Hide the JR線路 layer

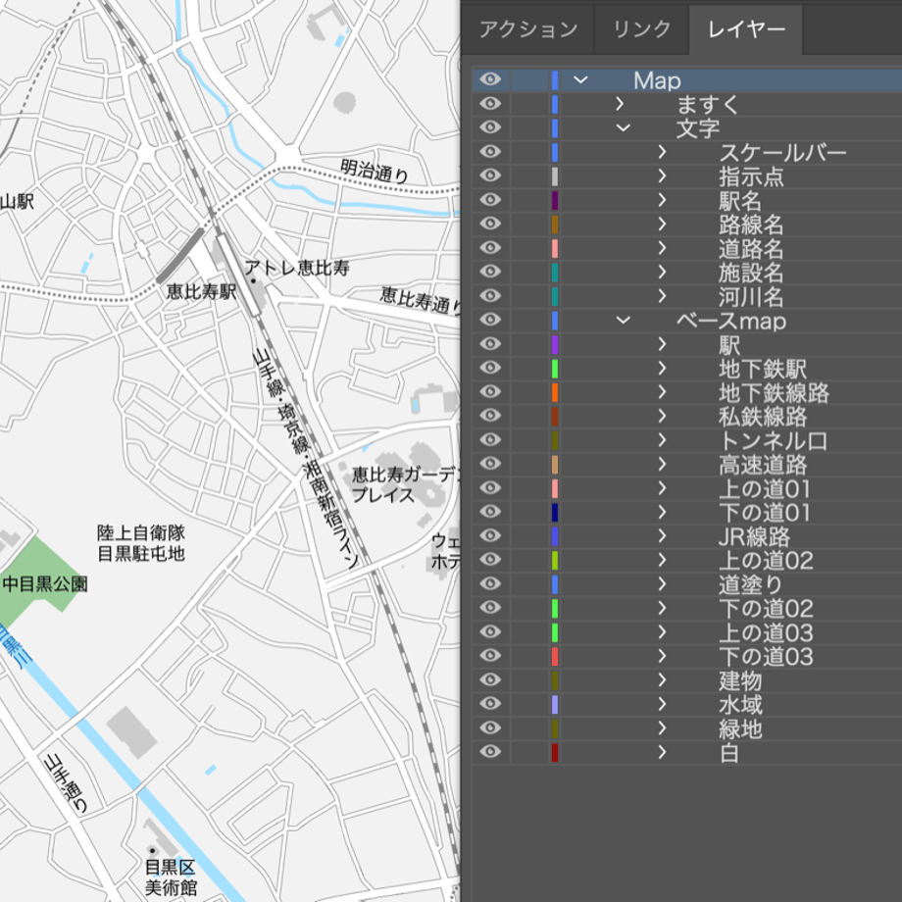[490, 535]
